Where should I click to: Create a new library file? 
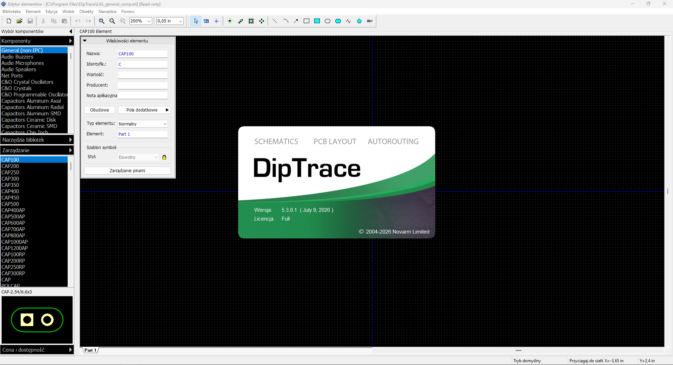pos(9,21)
